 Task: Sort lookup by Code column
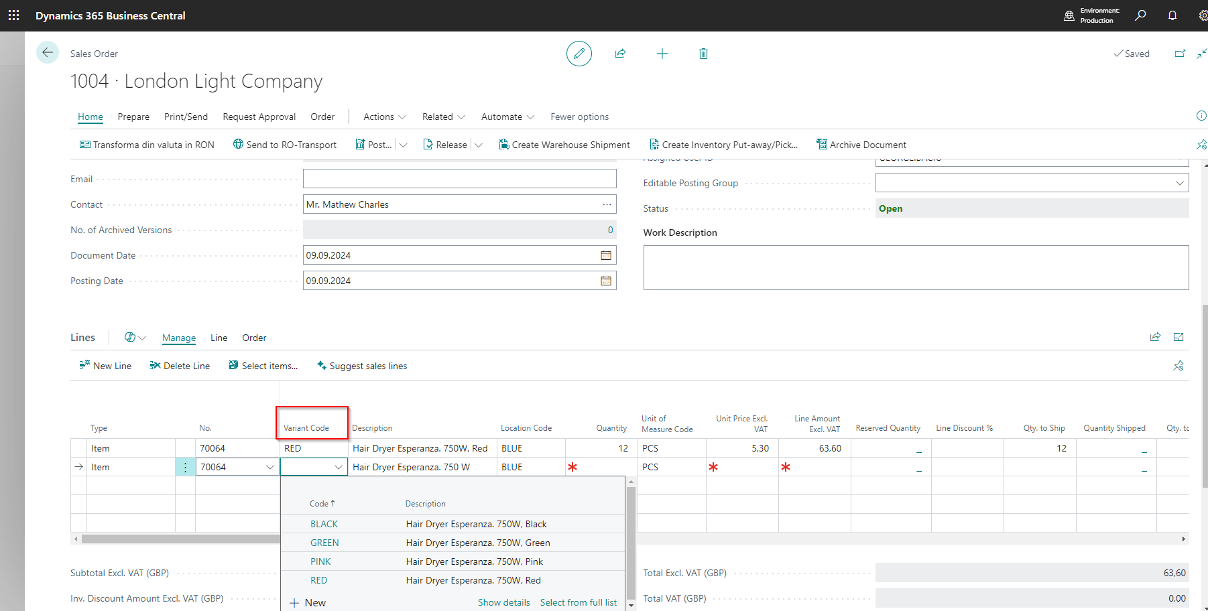(322, 503)
